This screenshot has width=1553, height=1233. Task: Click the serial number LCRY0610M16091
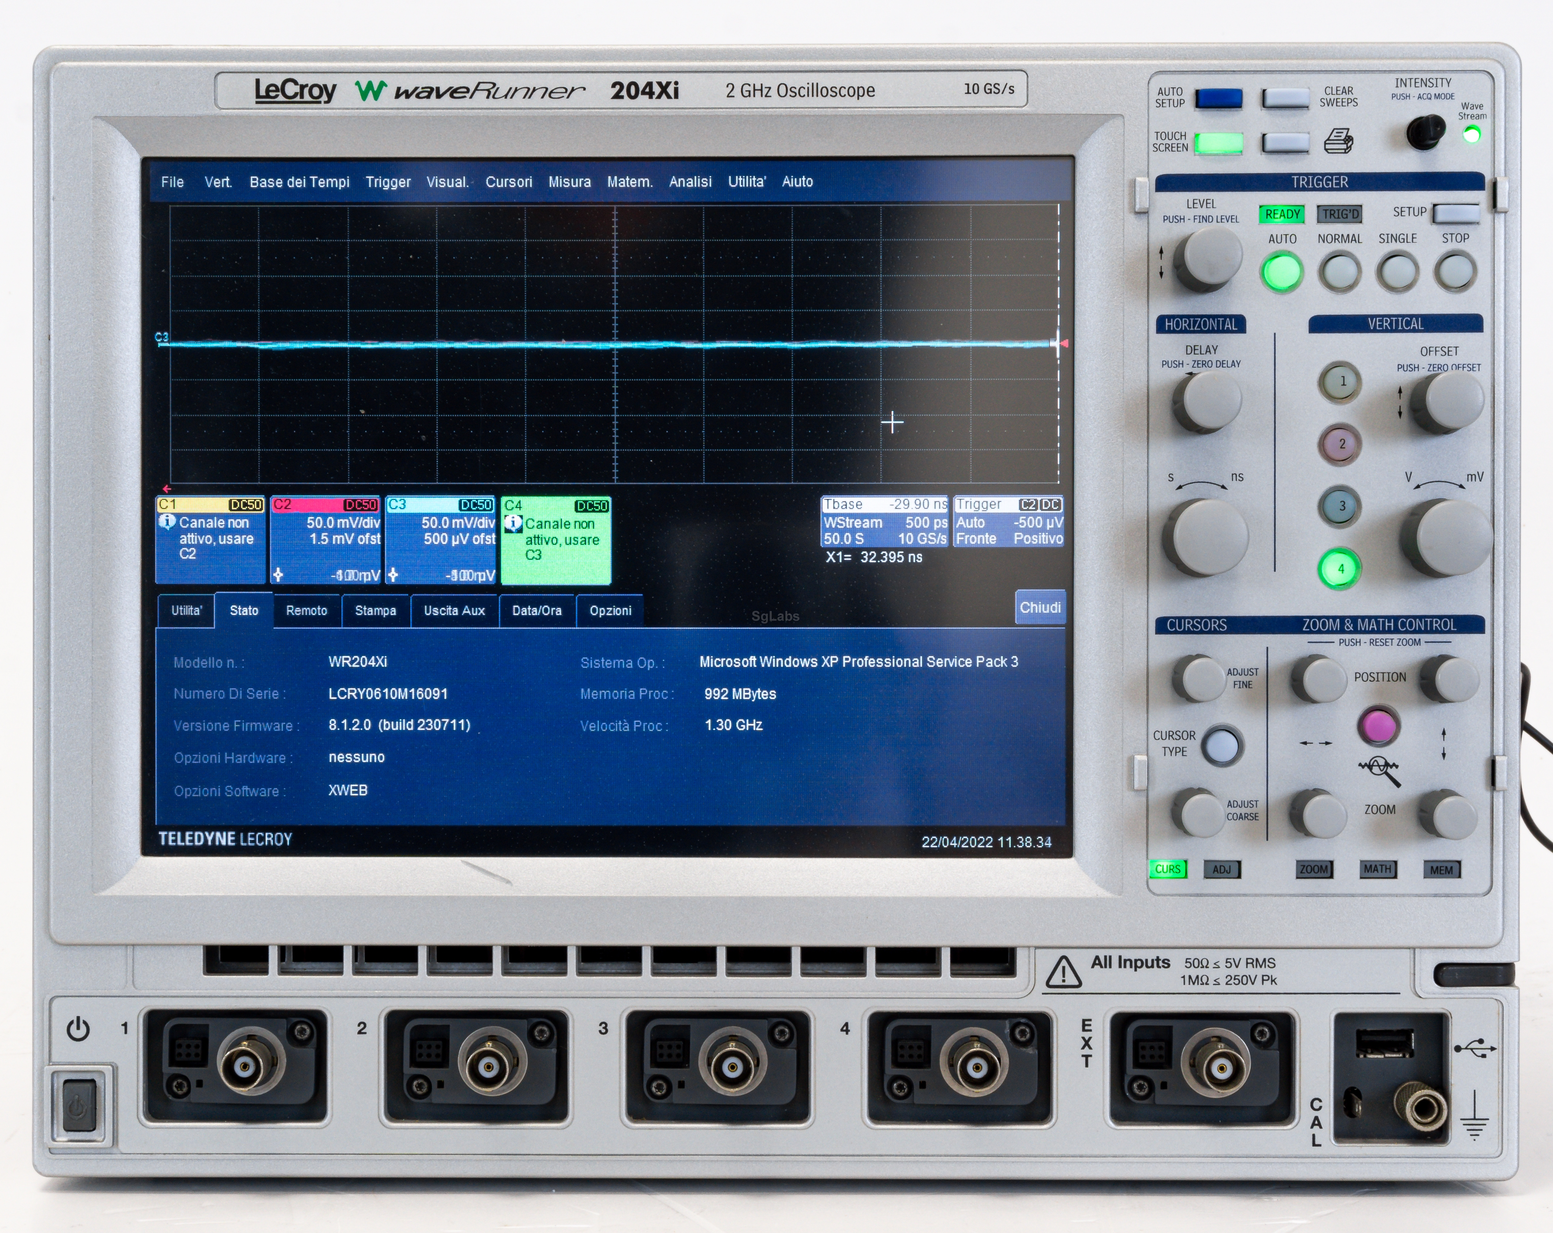coord(387,694)
